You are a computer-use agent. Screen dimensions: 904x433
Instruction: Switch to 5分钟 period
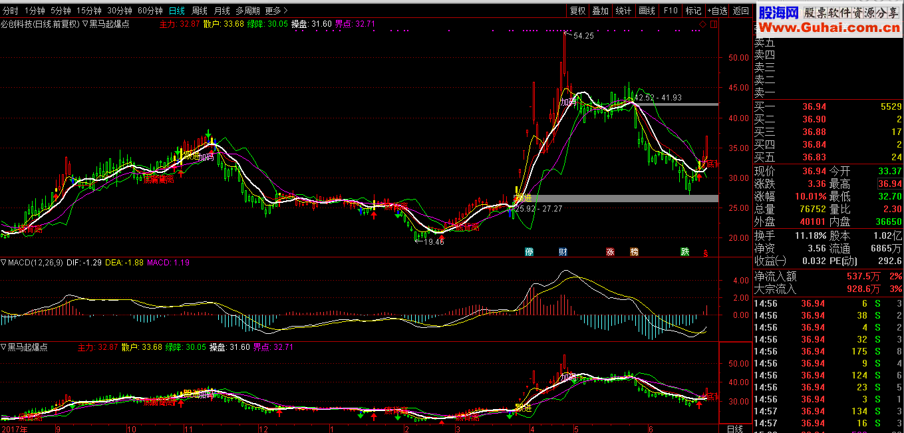[x=61, y=11]
